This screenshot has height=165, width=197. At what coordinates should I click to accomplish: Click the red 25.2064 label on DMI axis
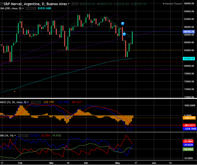click(x=188, y=141)
